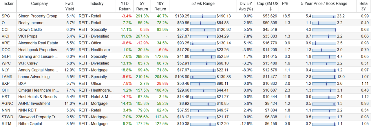Click the $45,519 market cap for CCI
The height and width of the screenshot is (127, 371).
[x=270, y=29]
